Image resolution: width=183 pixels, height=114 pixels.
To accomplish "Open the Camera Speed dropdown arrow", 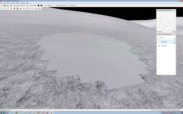I will point(25,5).
